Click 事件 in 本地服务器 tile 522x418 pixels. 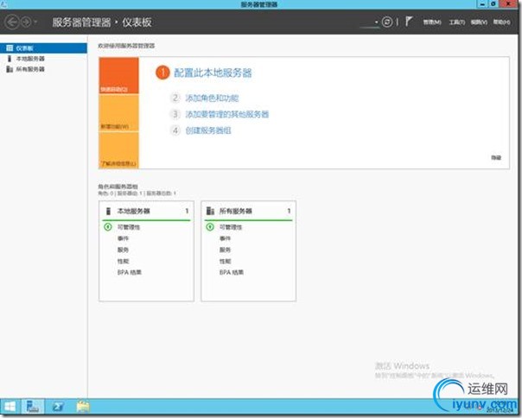click(x=123, y=238)
